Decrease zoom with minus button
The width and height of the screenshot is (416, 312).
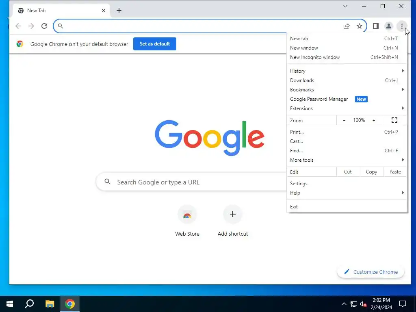click(344, 120)
